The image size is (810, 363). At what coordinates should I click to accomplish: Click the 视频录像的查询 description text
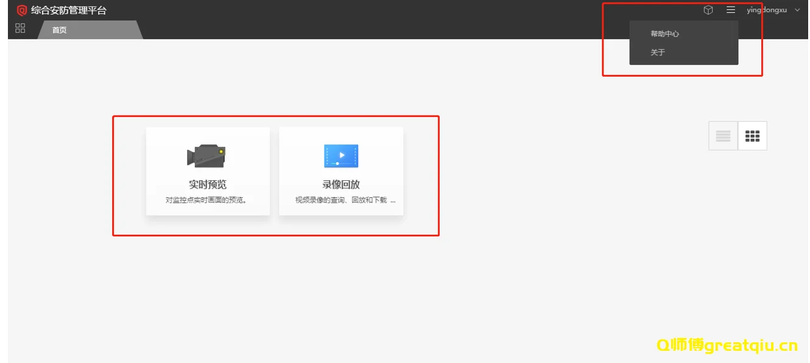341,201
